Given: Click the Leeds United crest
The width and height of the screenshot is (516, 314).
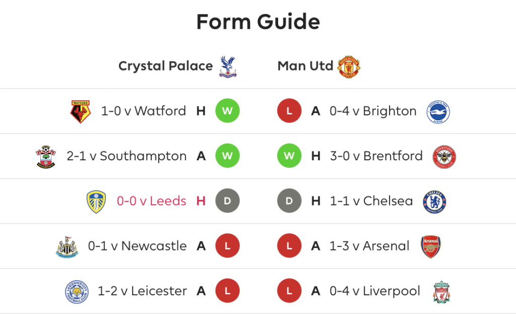Looking at the screenshot, I should point(96,202).
